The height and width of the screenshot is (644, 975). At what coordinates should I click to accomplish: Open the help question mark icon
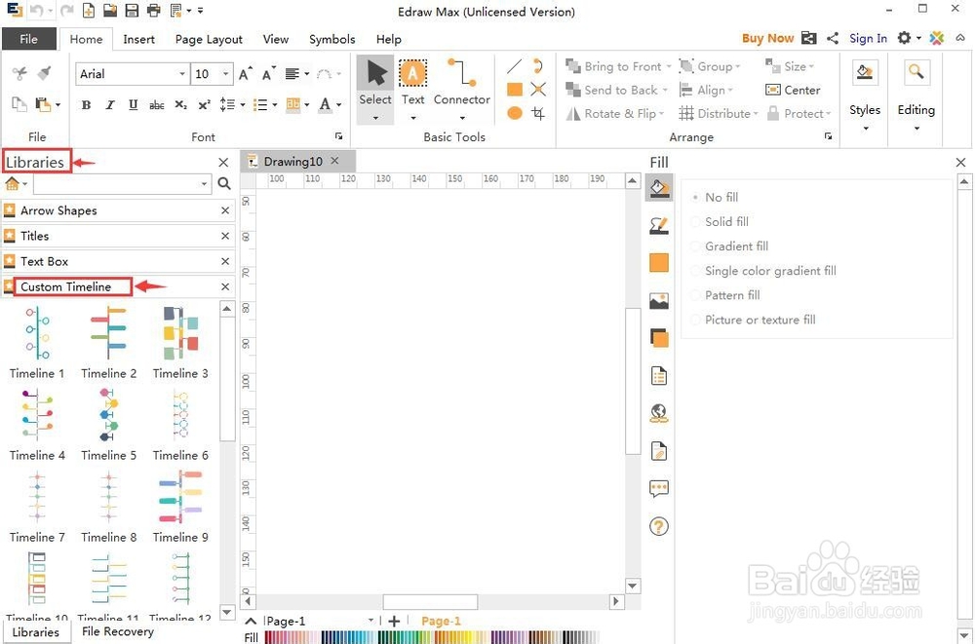(x=658, y=526)
